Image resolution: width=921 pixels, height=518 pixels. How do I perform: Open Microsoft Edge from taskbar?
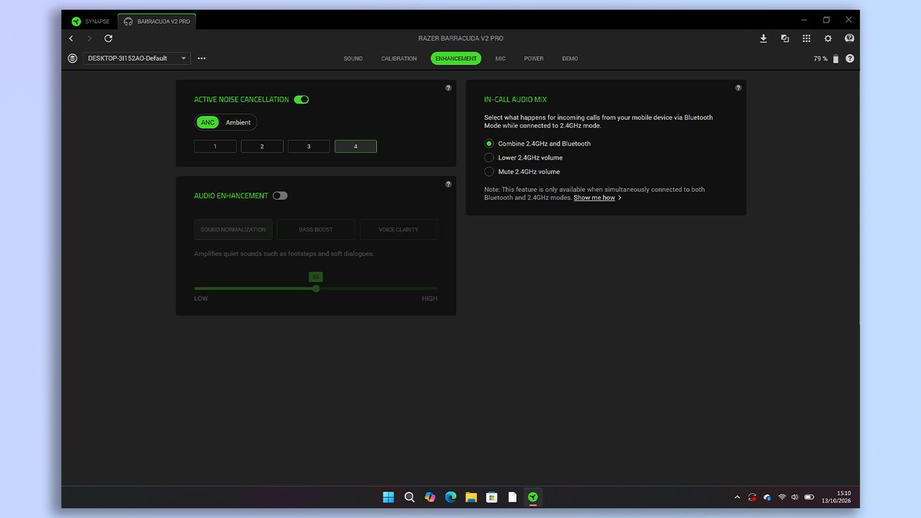tap(450, 497)
